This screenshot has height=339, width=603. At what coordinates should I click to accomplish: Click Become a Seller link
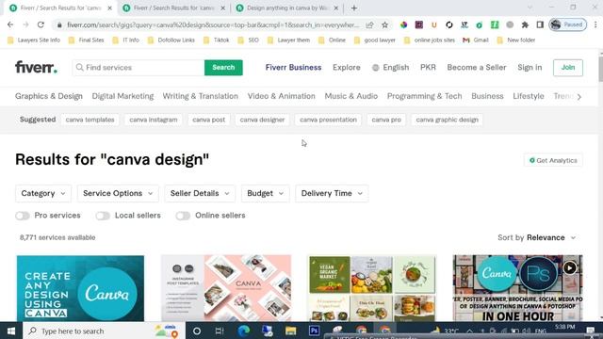pos(477,68)
